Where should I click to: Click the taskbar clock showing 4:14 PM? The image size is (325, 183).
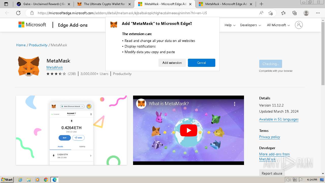pyautogui.click(x=312, y=180)
